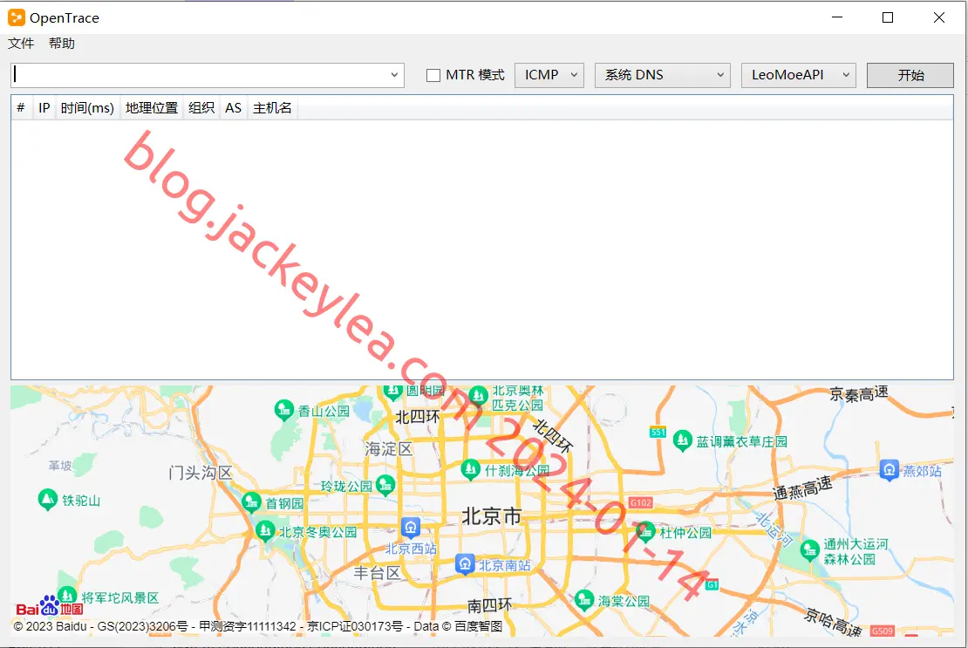The image size is (968, 648).
Task: Click the 地理位置 column header
Action: coord(151,108)
